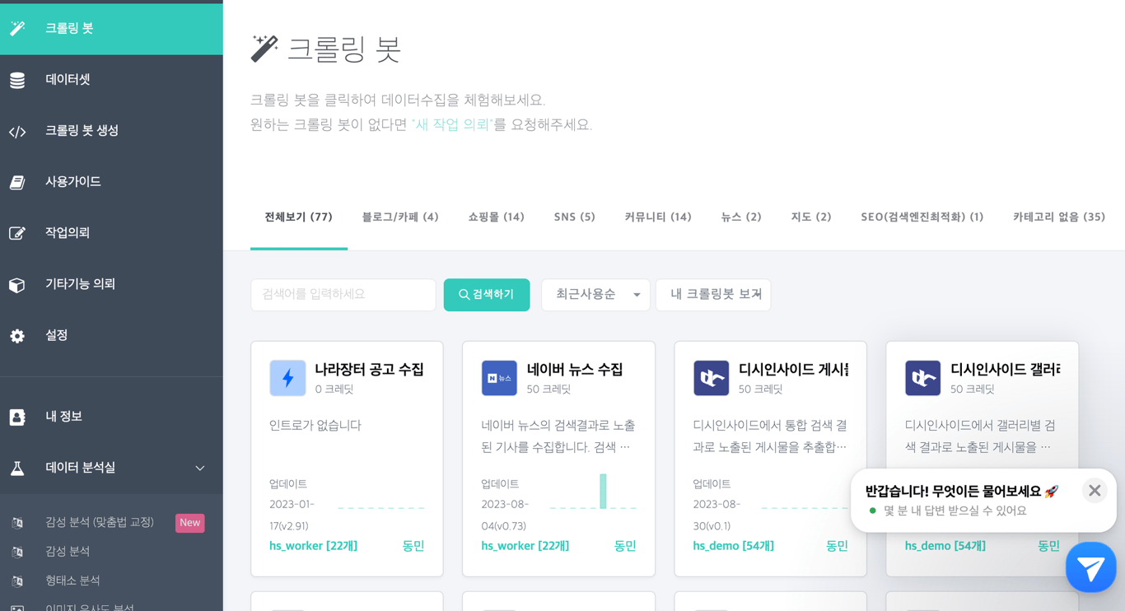Open the 블로그/카페 (4) tab
1125x611 pixels.
(400, 217)
